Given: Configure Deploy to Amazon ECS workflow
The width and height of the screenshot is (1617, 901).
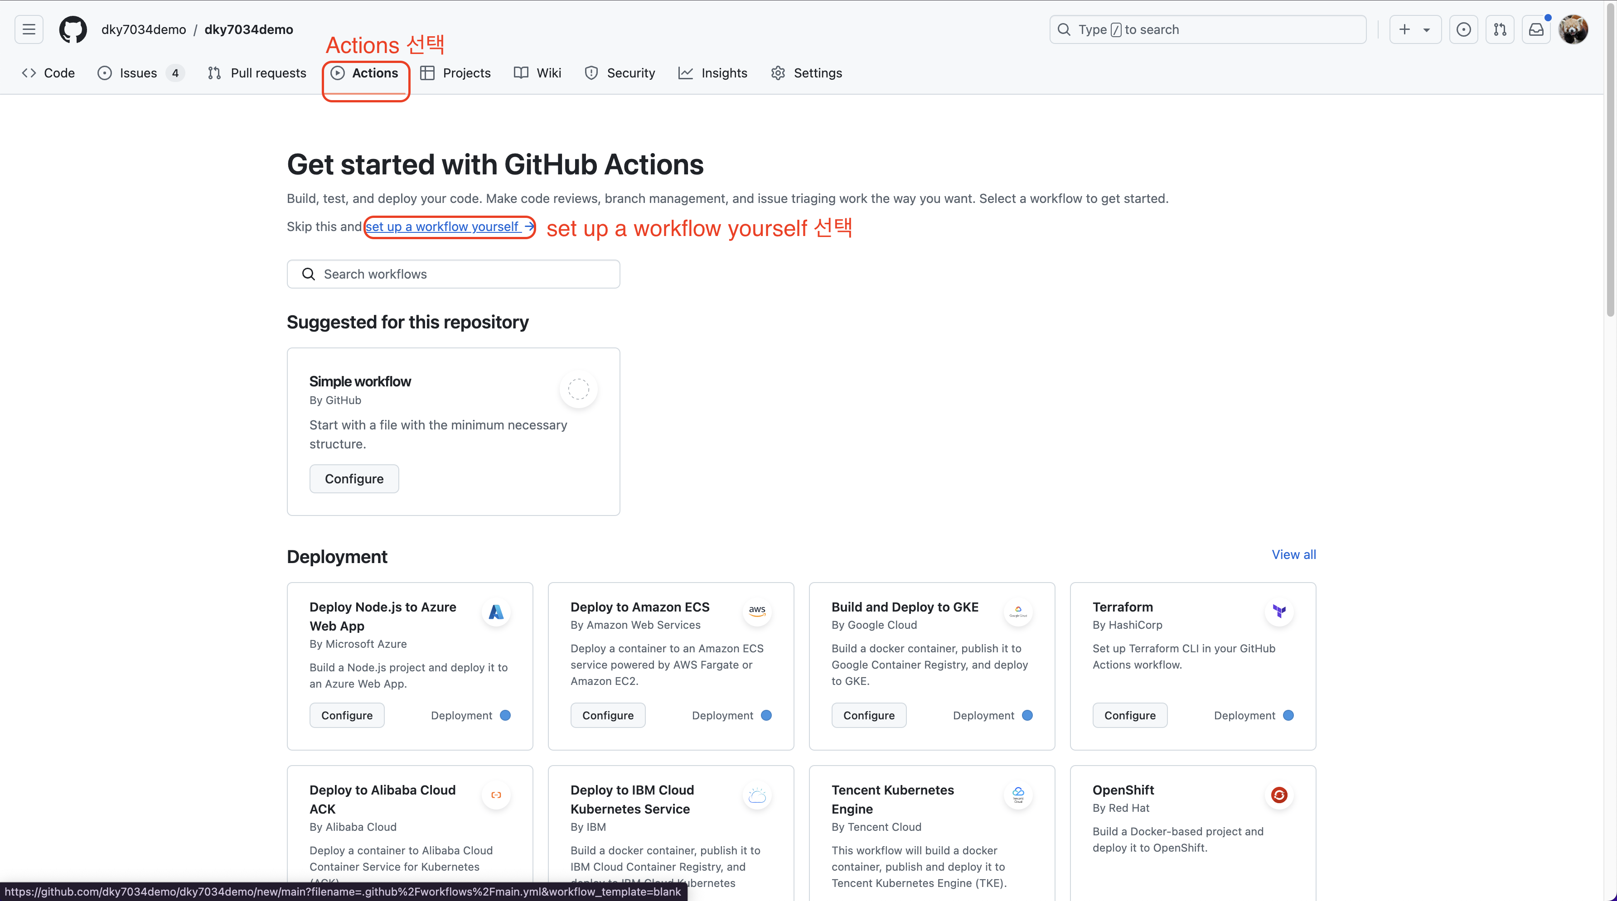Looking at the screenshot, I should pyautogui.click(x=608, y=715).
